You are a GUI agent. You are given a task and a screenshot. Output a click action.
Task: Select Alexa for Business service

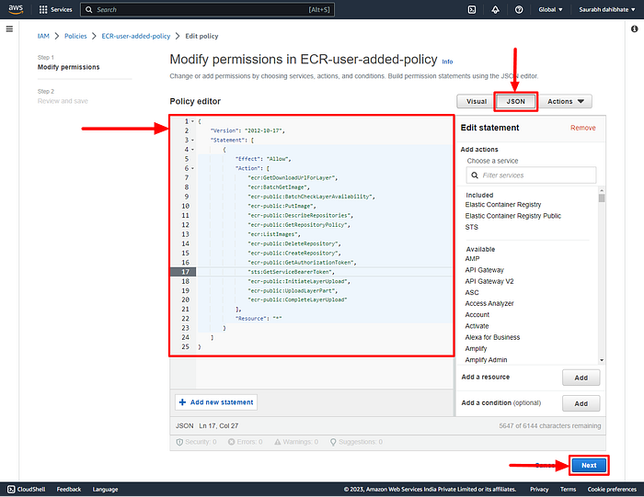click(492, 337)
